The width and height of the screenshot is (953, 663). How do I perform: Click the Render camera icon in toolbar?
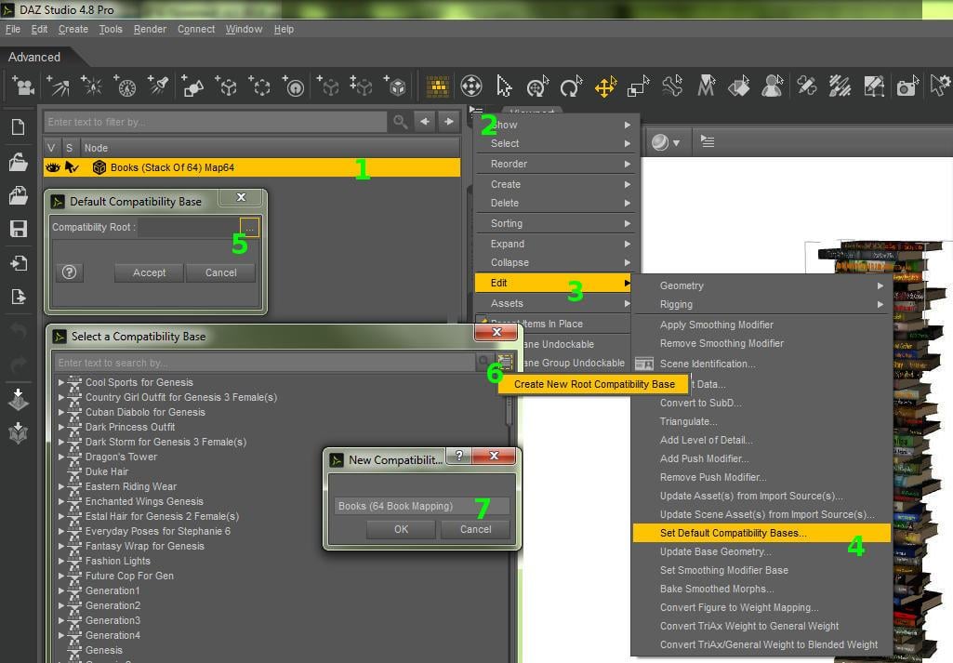click(907, 86)
